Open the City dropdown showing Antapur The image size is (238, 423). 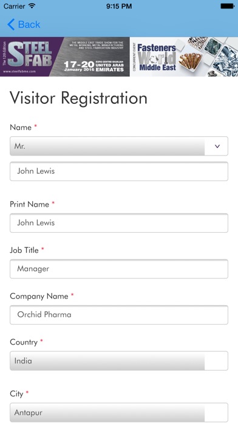coord(119,413)
